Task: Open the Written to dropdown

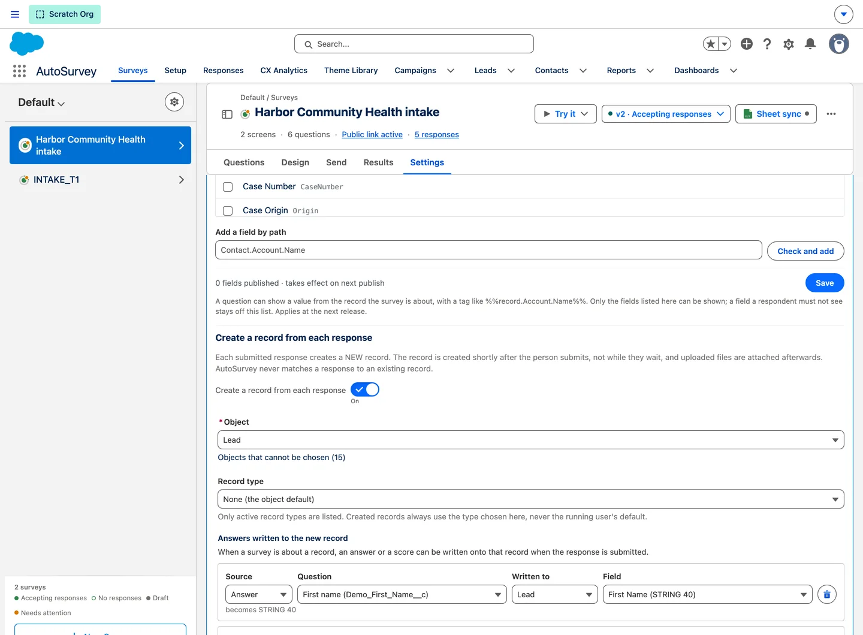Action: [x=555, y=594]
